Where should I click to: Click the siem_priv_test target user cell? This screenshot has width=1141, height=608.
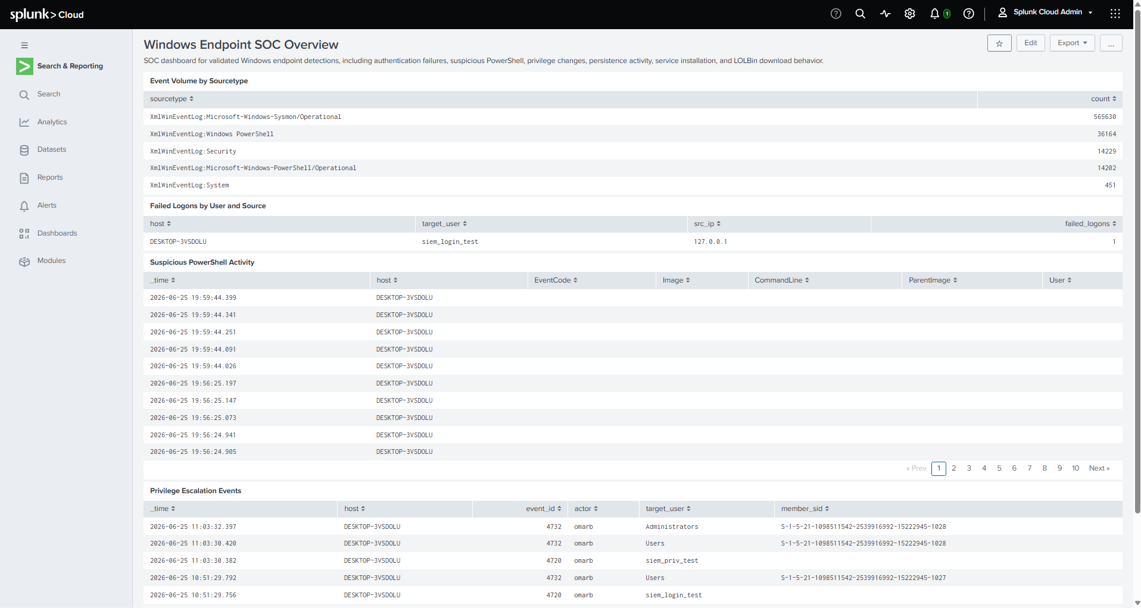pos(672,561)
